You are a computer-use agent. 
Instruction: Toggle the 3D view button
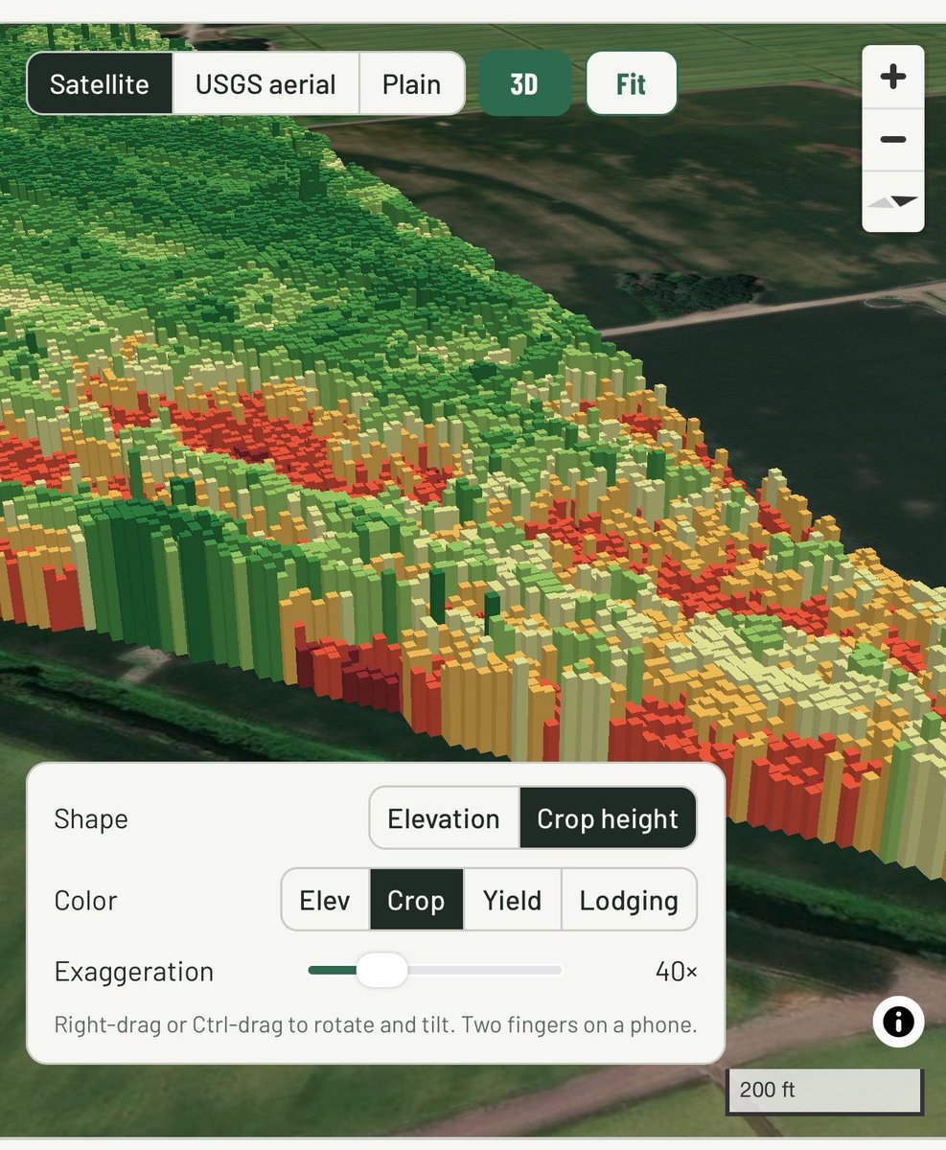[524, 83]
